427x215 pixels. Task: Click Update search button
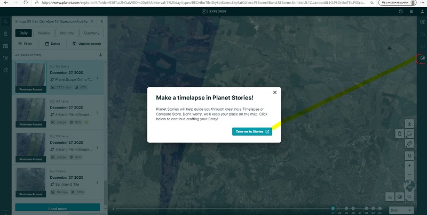[86, 44]
